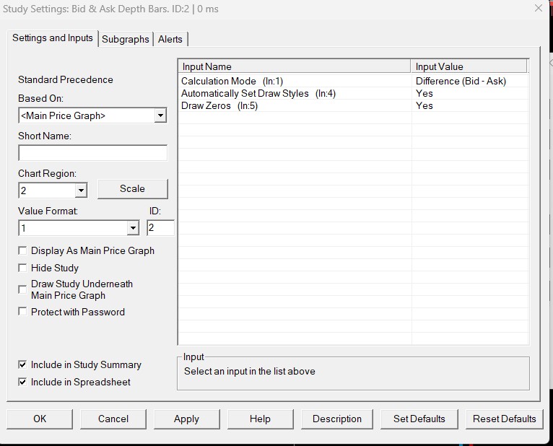Open the Alerts tab

170,39
